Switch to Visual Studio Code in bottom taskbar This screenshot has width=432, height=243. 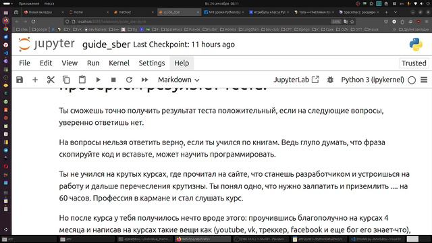(377, 239)
